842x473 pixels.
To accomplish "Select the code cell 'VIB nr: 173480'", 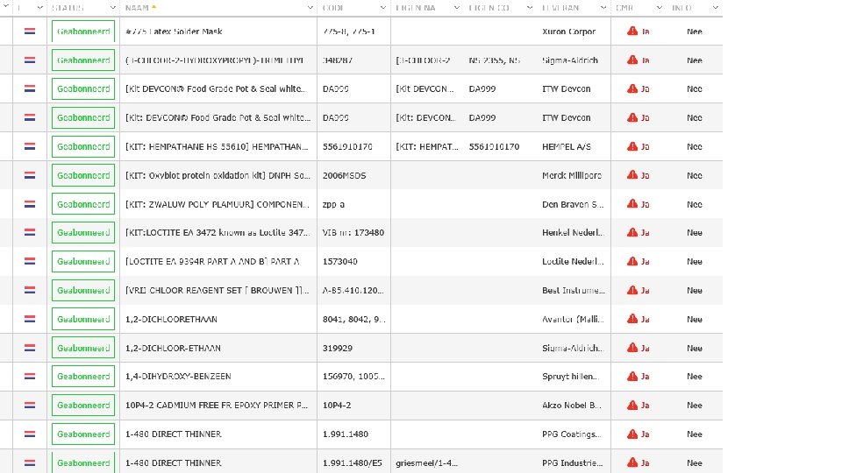I will [353, 233].
